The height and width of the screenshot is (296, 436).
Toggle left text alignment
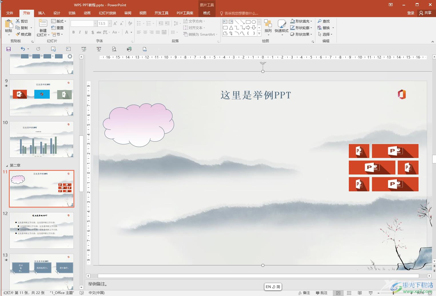(139, 32)
